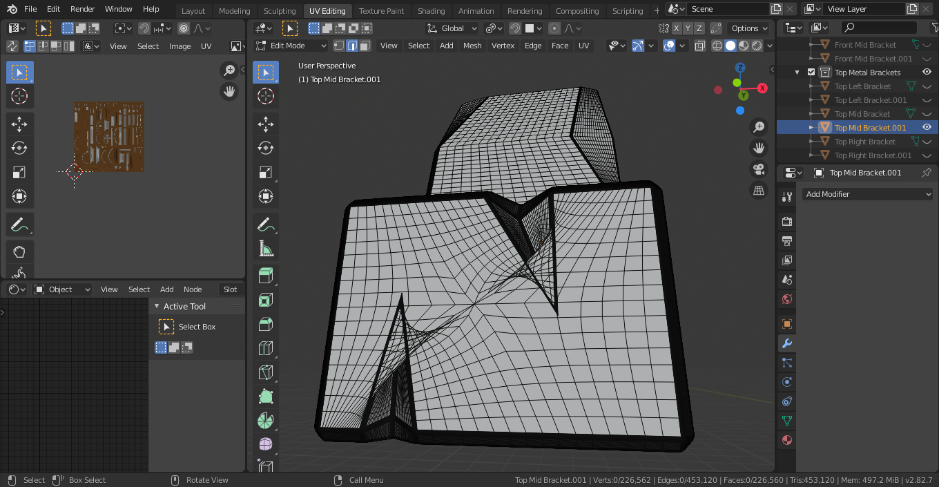939x487 pixels.
Task: Click the Options button in viewport header
Action: [749, 28]
